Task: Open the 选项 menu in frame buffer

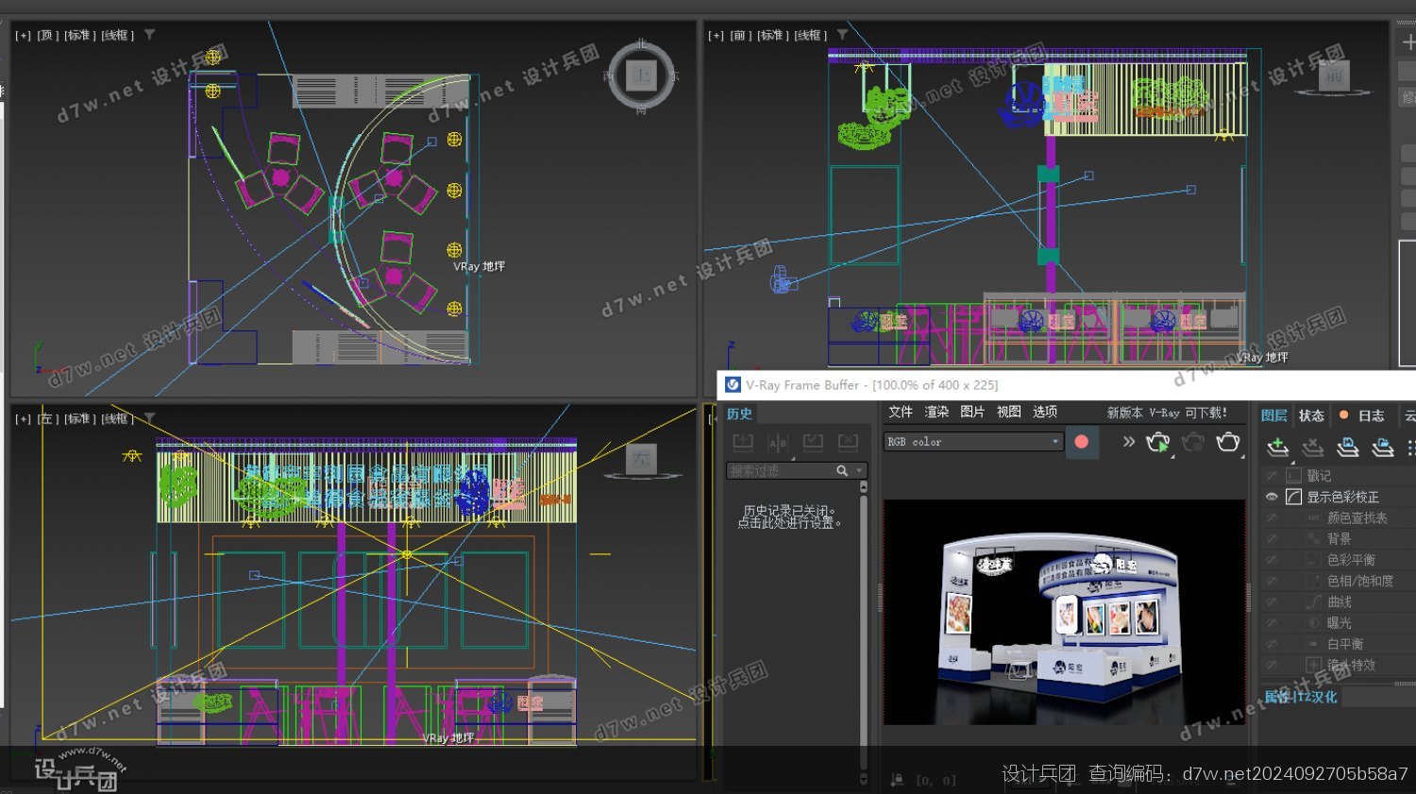Action: [x=1045, y=412]
